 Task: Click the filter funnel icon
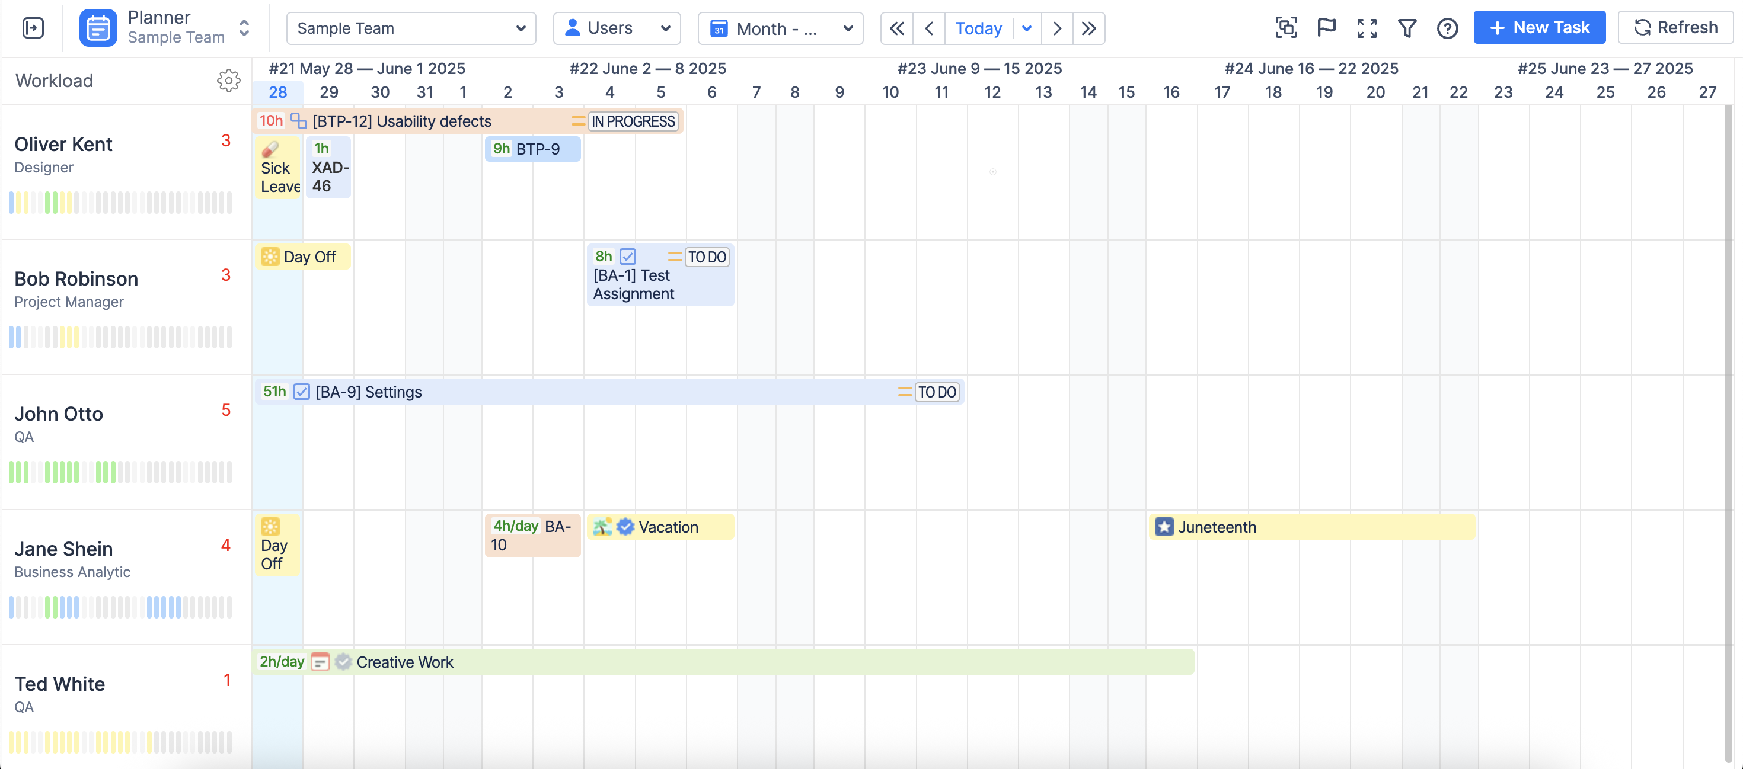click(x=1407, y=28)
